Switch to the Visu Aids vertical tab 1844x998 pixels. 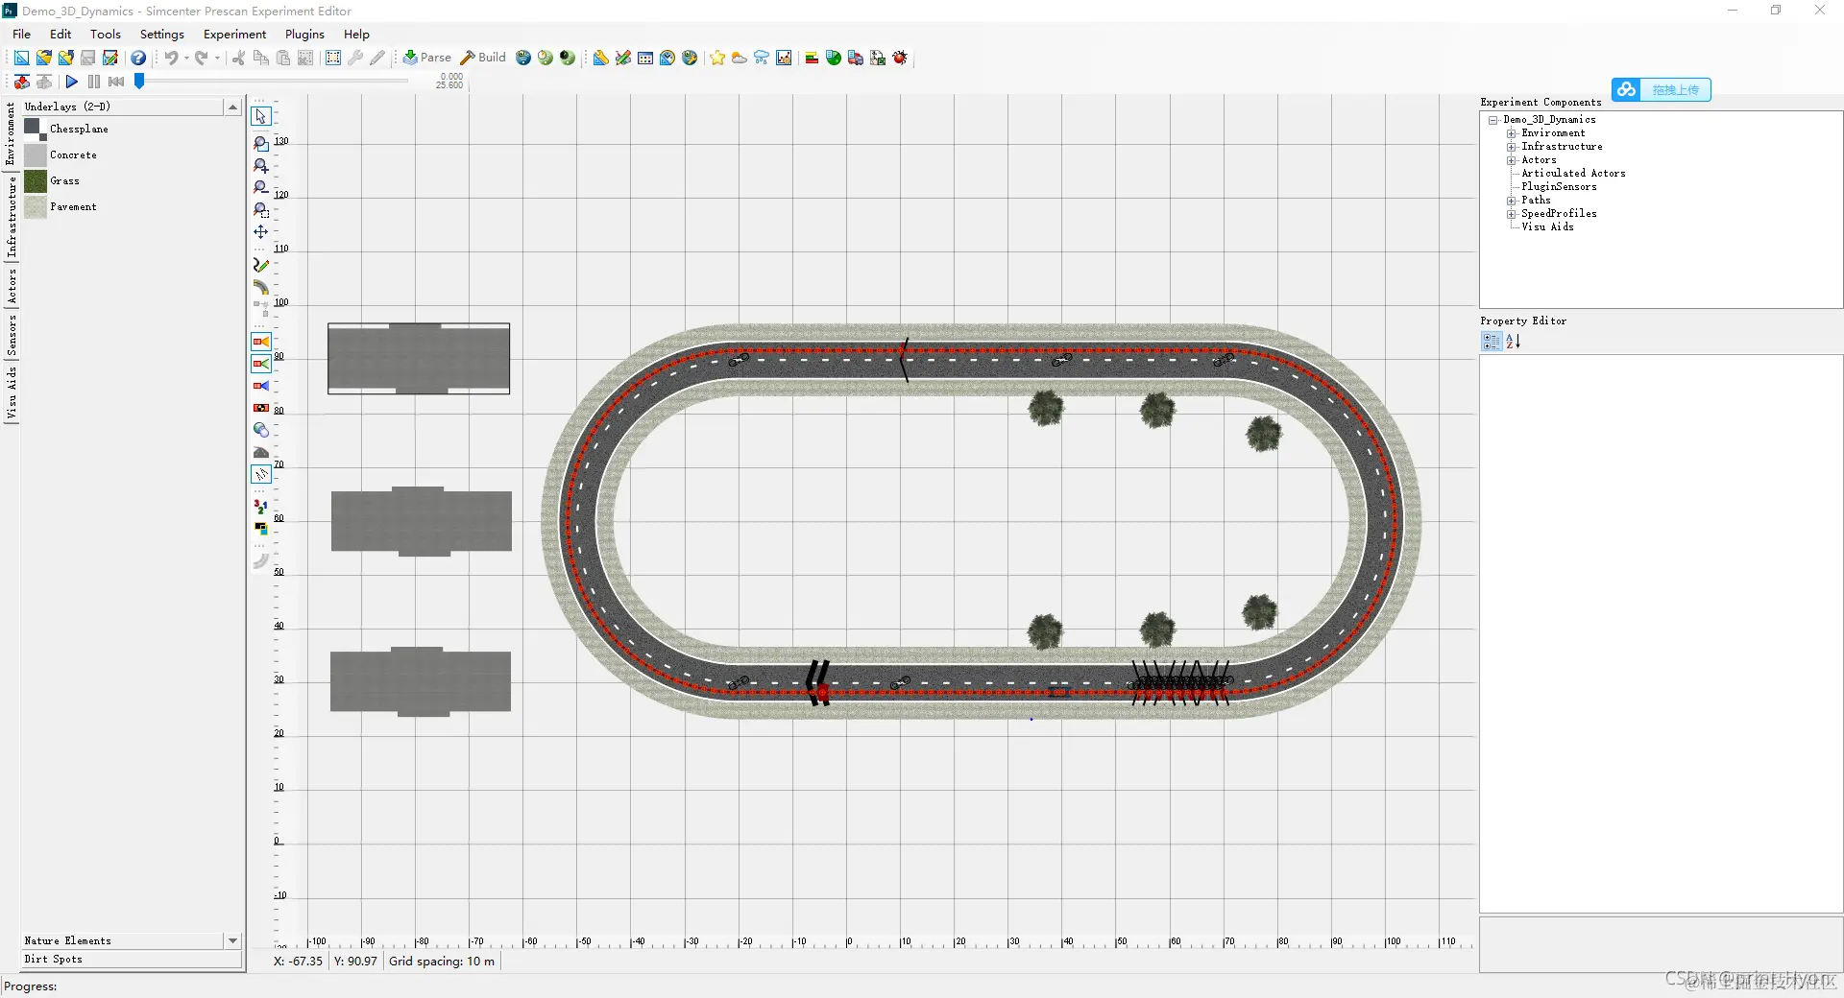[x=12, y=392]
